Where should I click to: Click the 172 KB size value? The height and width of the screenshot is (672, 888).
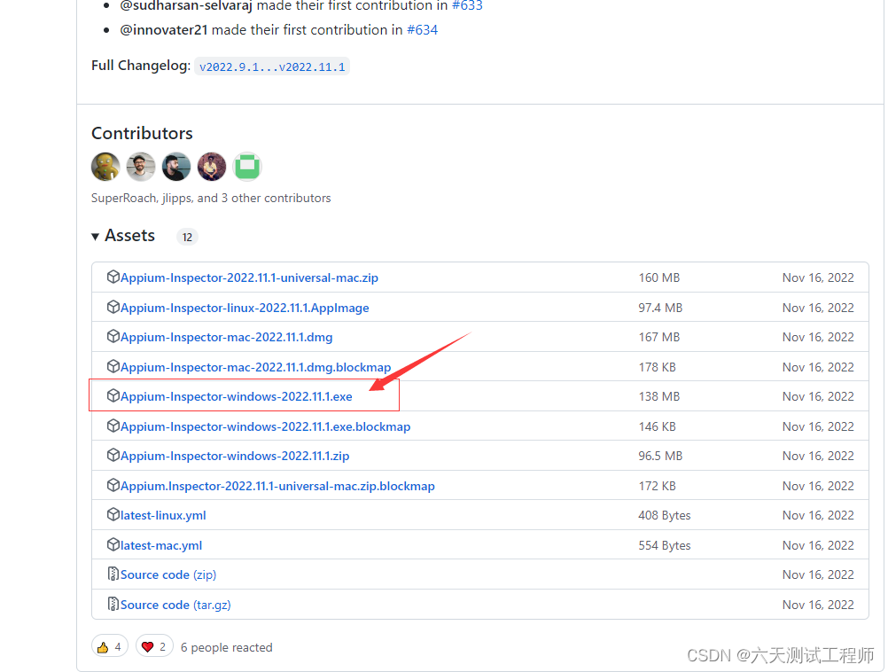pyautogui.click(x=658, y=486)
